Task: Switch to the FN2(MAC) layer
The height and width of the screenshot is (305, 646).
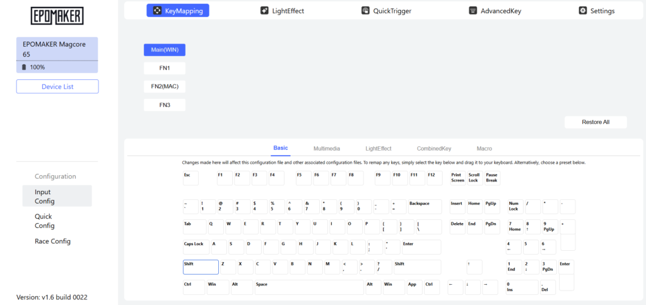Action: [x=164, y=86]
